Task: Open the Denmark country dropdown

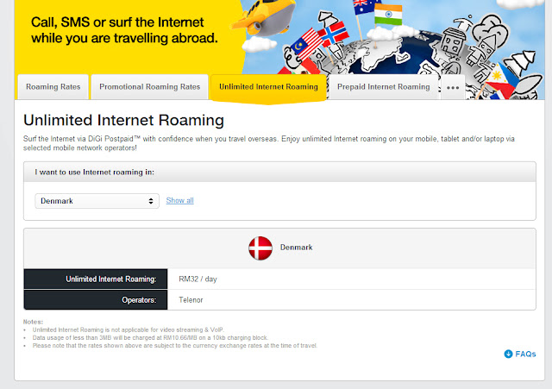Action: pos(97,201)
